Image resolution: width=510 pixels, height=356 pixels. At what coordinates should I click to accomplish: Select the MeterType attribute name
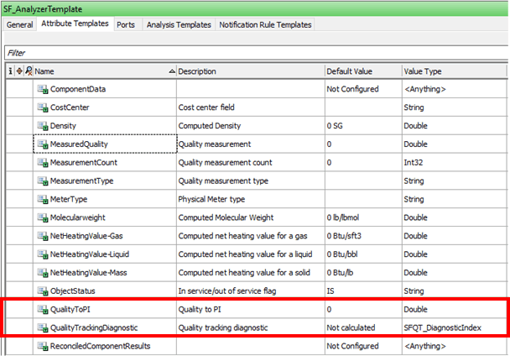69,199
